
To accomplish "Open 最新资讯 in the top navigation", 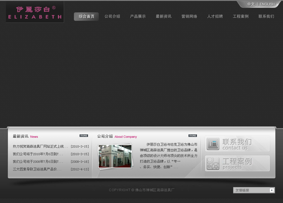I will pos(163,17).
